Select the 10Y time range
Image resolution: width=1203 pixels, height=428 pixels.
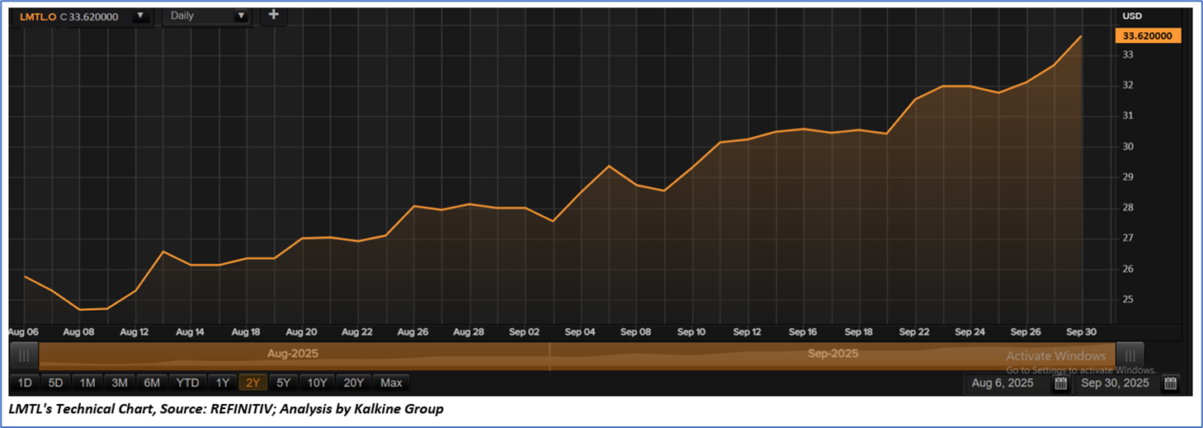pyautogui.click(x=317, y=383)
